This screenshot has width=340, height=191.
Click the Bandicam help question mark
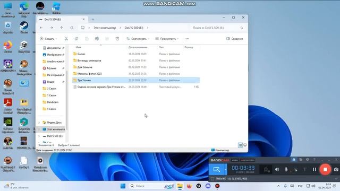[314, 160]
